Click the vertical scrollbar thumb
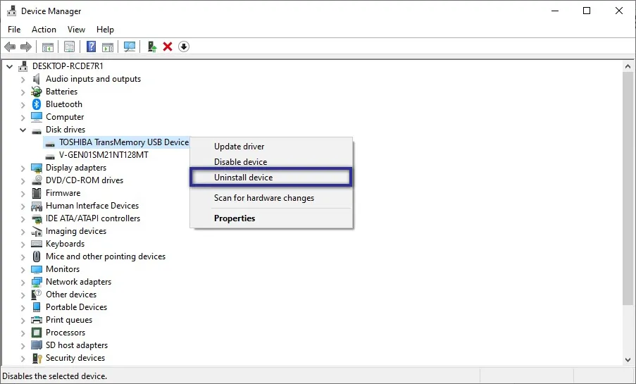636x384 pixels. pos(628,188)
